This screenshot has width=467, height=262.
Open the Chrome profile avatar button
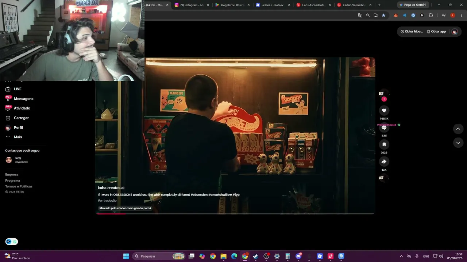tap(452, 15)
